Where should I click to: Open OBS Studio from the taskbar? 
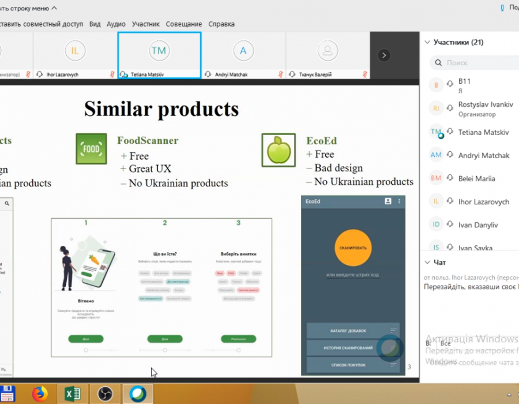pyautogui.click(x=105, y=394)
